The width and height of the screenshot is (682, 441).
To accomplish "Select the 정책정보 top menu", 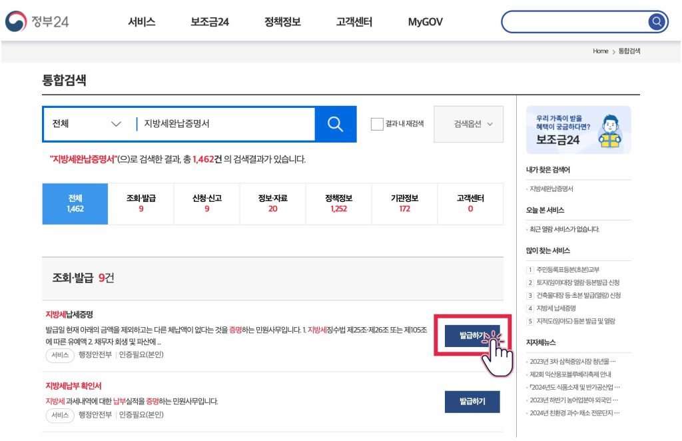I will coord(282,22).
